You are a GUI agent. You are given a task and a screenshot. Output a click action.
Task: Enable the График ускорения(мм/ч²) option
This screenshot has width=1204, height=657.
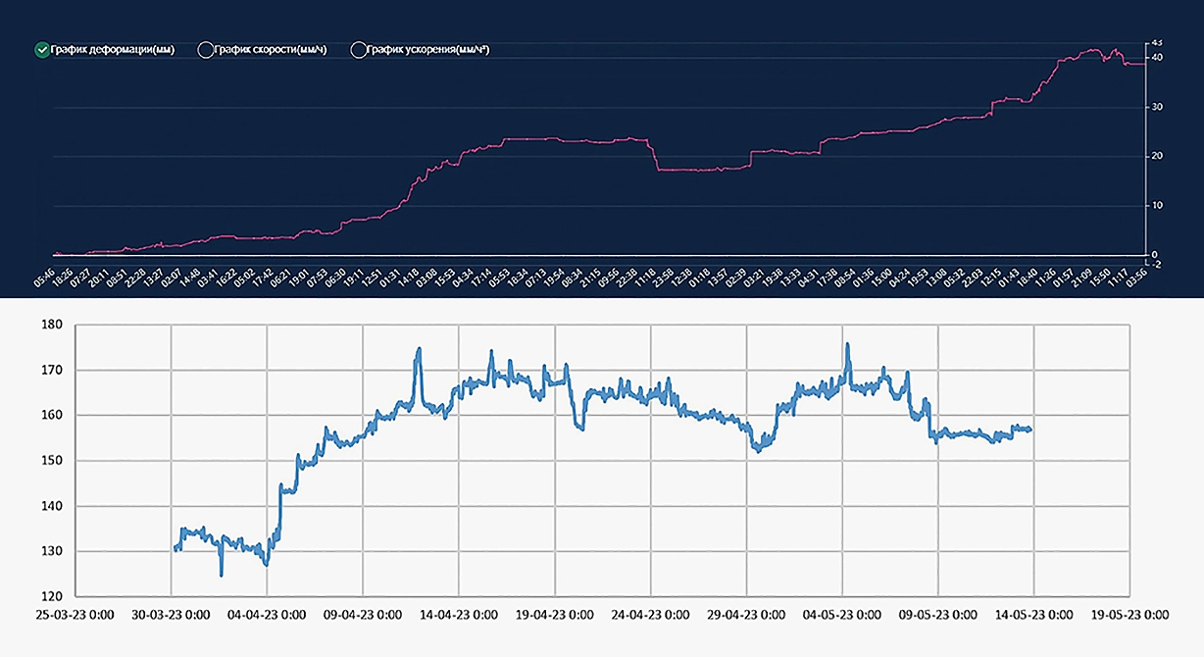(x=359, y=49)
